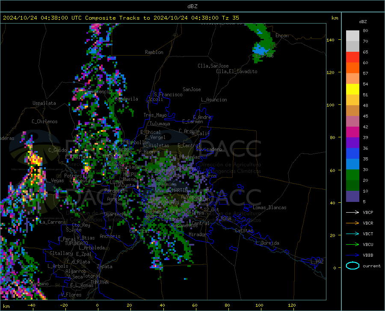Click the Divisadero place label

click(209, 149)
